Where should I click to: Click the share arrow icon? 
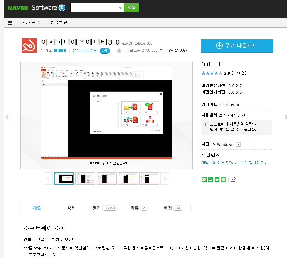(233, 179)
